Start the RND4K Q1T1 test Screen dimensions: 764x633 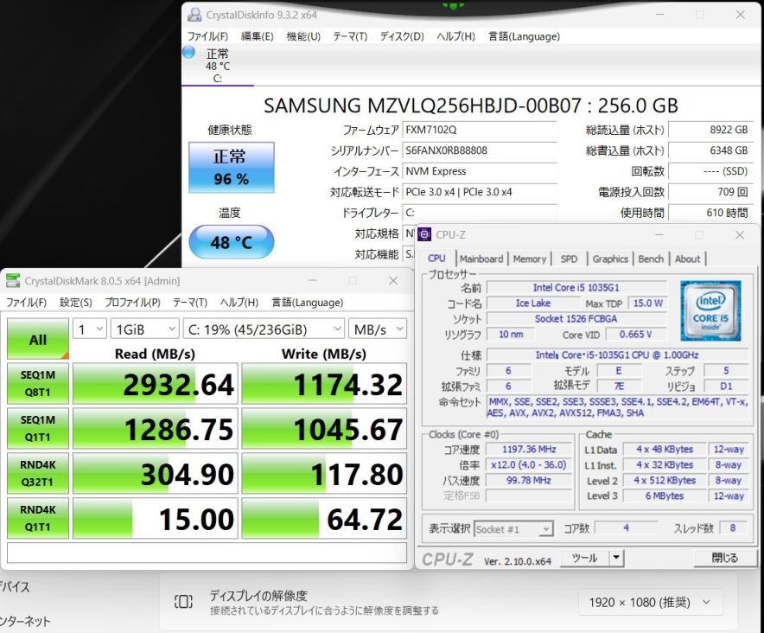37,518
